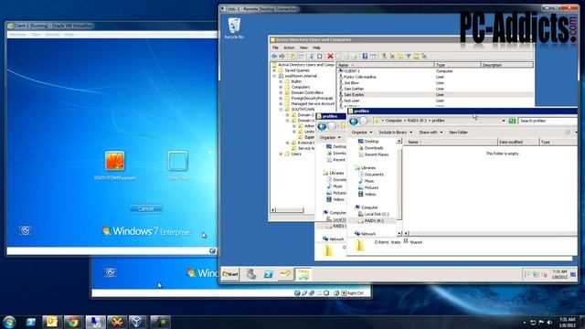Screen dimensions: 585x329
Task: Open the Windows Start orb on host taskbar
Action: coord(9,322)
